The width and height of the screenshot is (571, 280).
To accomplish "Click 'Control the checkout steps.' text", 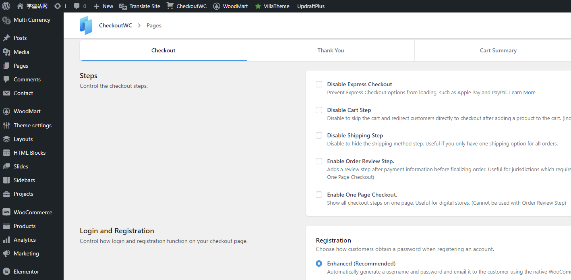I will pyautogui.click(x=114, y=86).
